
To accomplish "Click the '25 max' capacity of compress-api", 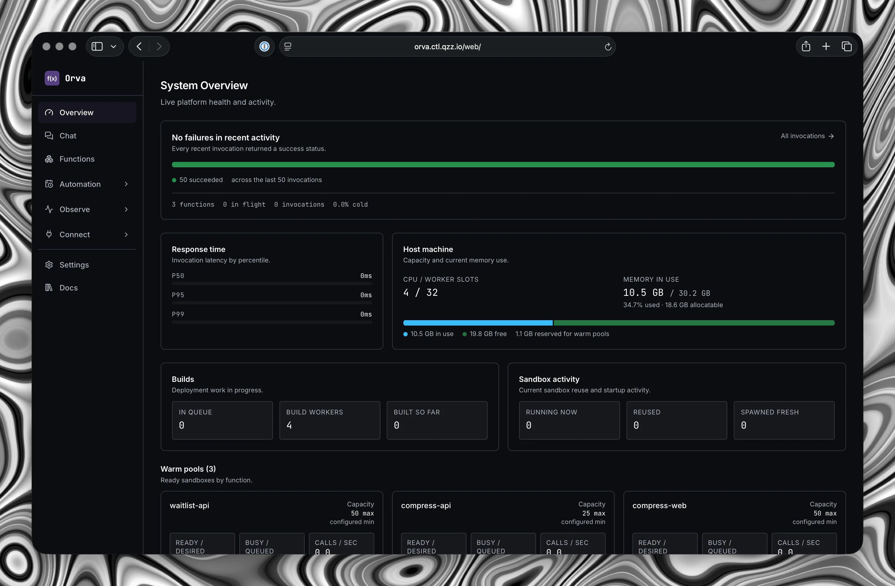I will (593, 513).
